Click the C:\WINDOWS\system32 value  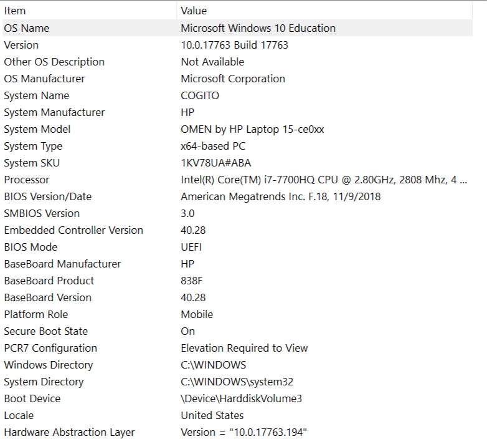point(237,382)
